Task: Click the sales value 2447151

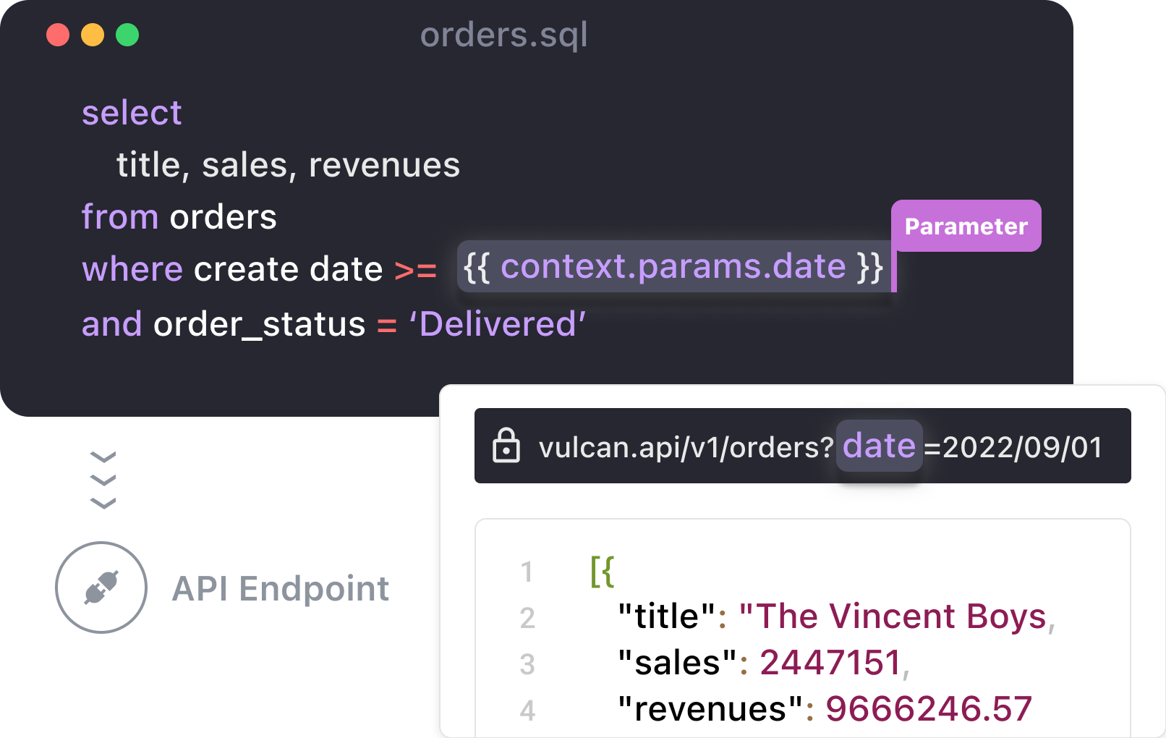Action: [x=830, y=663]
